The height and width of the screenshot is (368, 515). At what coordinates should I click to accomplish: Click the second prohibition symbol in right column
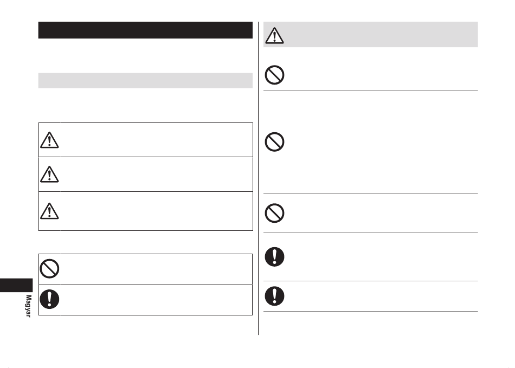coord(274,142)
